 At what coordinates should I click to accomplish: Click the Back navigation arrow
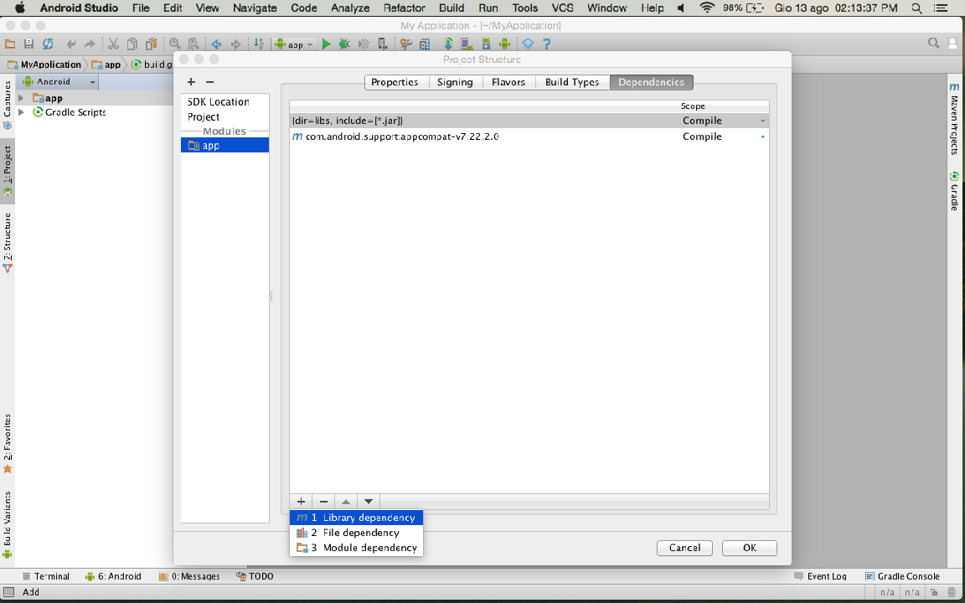217,44
